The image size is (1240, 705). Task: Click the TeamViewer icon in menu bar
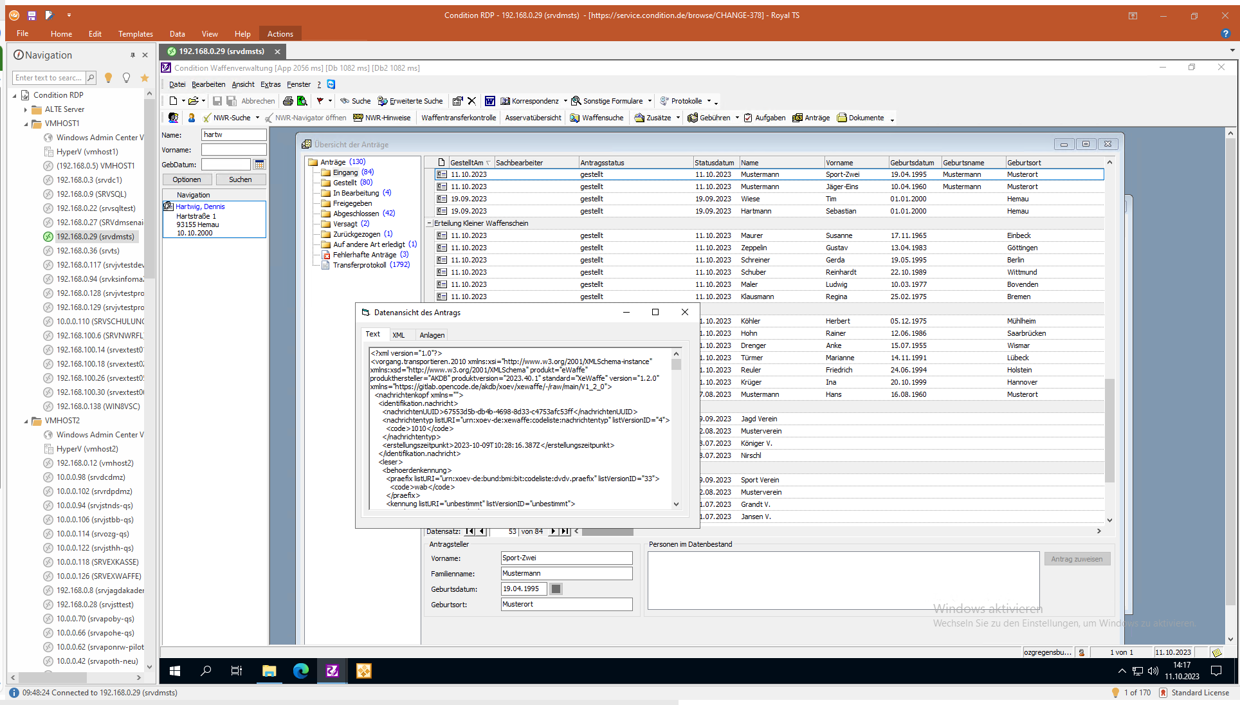(331, 84)
